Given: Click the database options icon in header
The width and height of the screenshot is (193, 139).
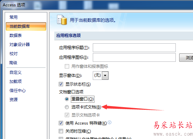Looking at the screenshot, I should click(62, 19).
